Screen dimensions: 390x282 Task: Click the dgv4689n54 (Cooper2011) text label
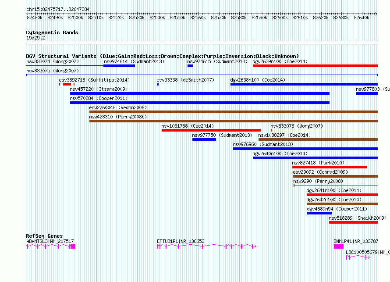pos(337,209)
